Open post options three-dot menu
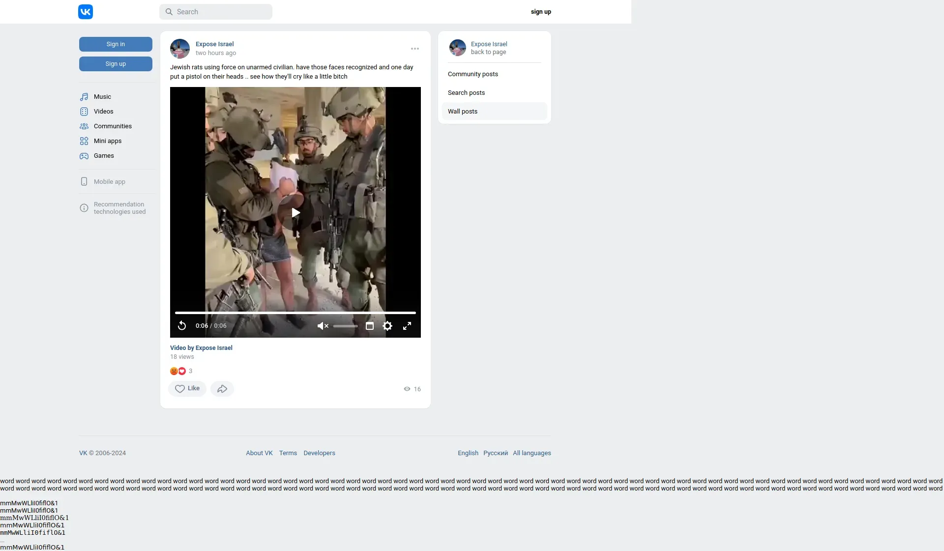Image resolution: width=944 pixels, height=551 pixels. tap(415, 49)
